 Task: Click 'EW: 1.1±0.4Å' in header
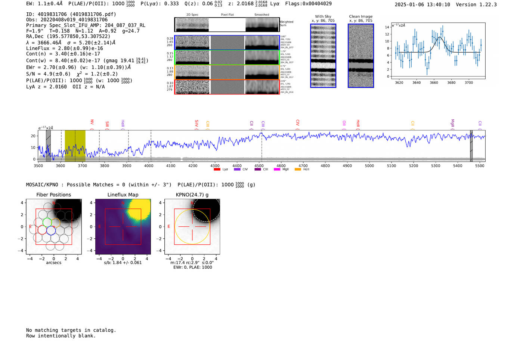pyautogui.click(x=44, y=4)
